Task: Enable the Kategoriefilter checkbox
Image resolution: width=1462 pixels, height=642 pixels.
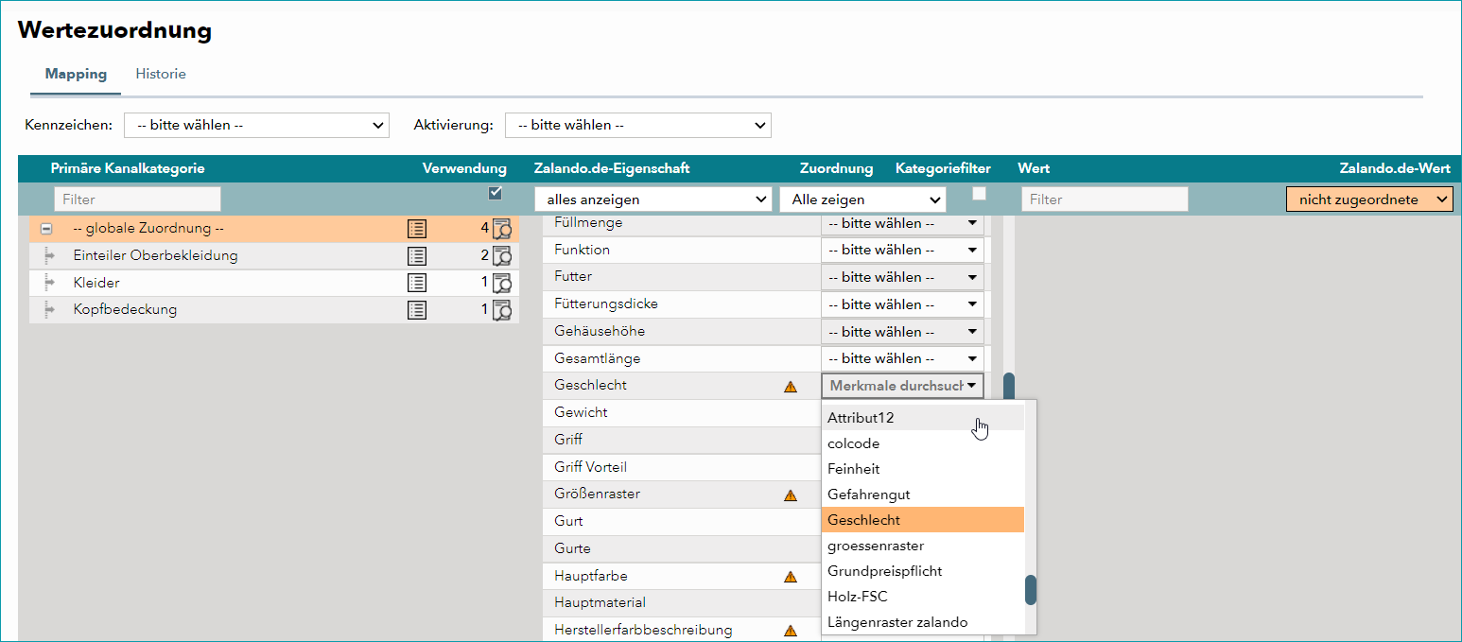Action: [x=979, y=194]
